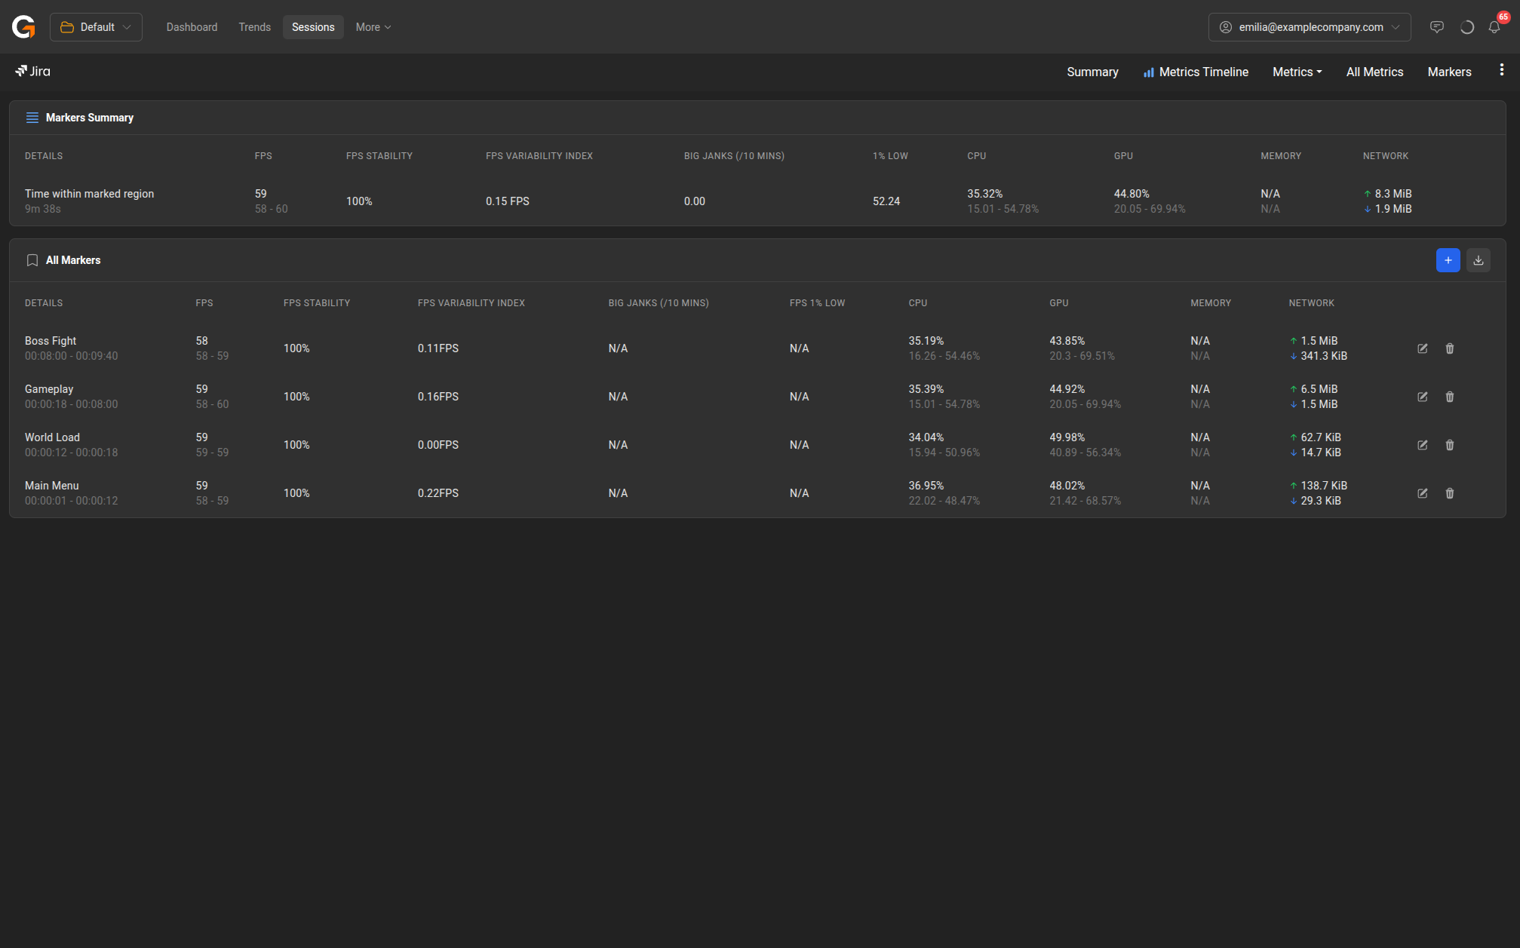Download all markers data

click(x=1478, y=260)
